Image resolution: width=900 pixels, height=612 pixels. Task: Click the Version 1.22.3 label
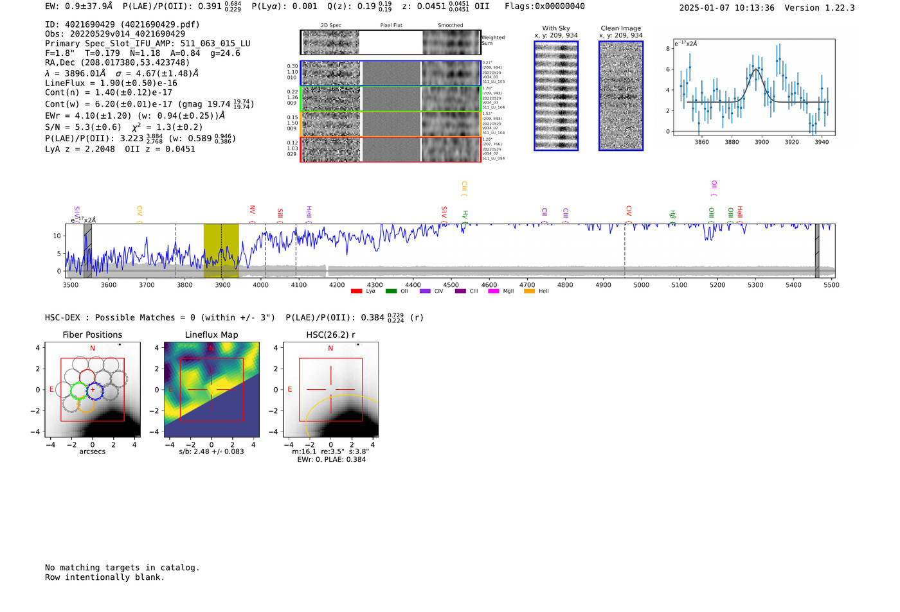pyautogui.click(x=820, y=8)
